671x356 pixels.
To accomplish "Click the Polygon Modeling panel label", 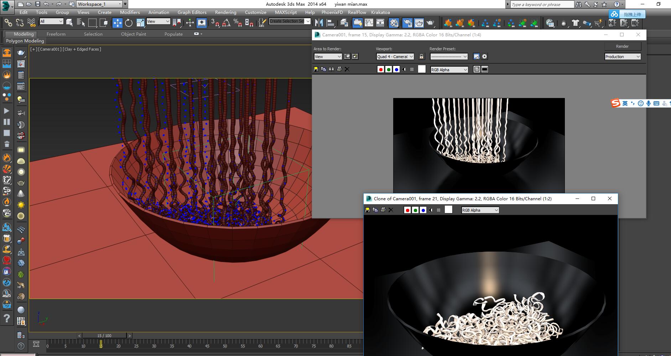I will (25, 41).
